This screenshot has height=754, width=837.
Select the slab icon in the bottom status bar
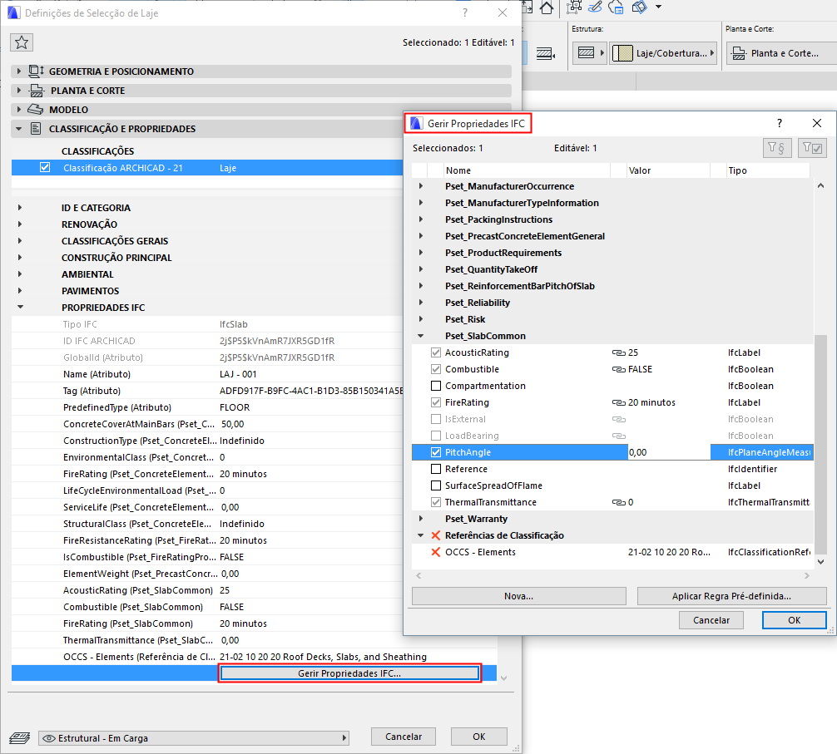[18, 737]
